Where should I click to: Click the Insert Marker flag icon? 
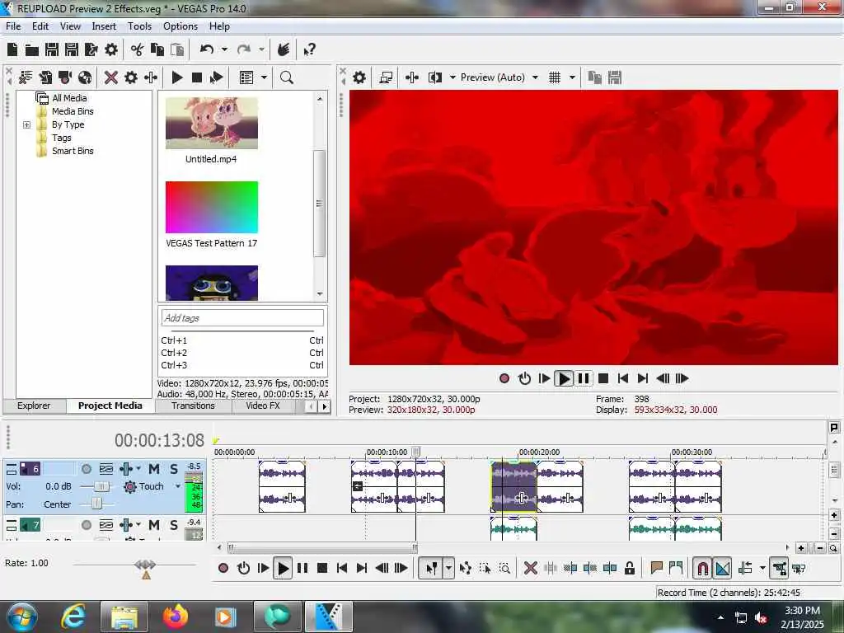tap(656, 568)
